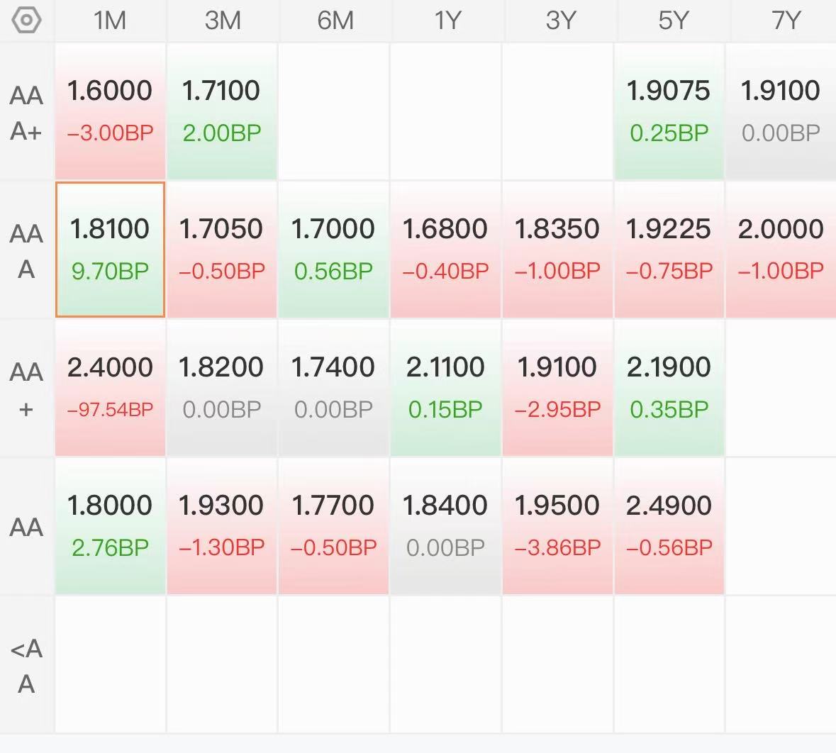Viewport: 836px width, 753px height.
Task: Tap the AAA 6M cell with 0.56BP
Action: tap(333, 250)
